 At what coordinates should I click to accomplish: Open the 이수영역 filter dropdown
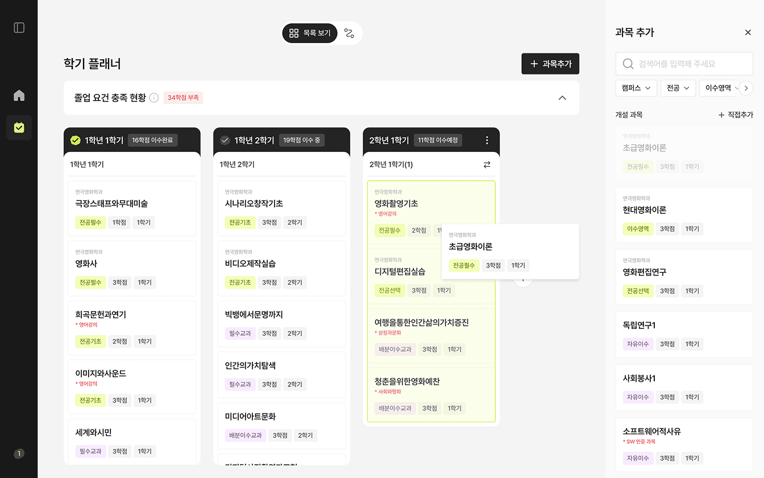tap(719, 88)
